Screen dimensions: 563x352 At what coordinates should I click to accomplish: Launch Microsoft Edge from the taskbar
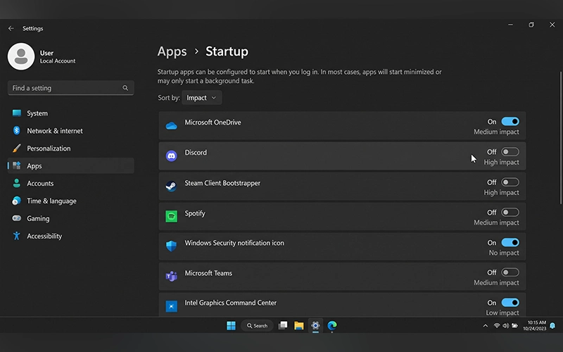coord(332,325)
